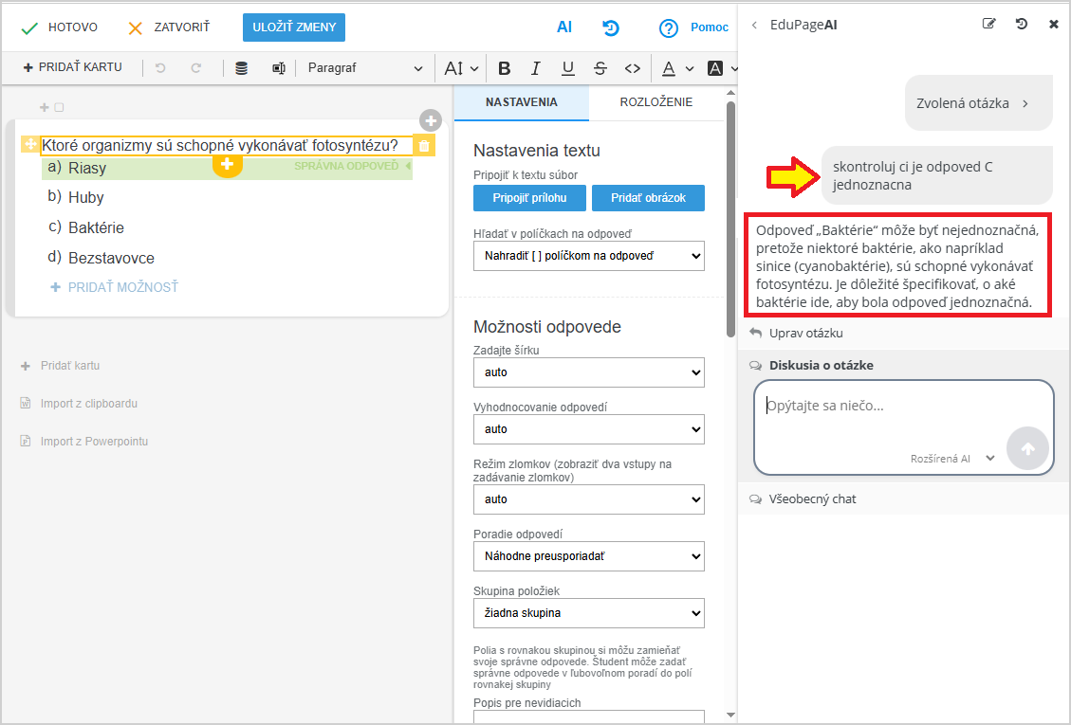
Task: Open code view in toolbar
Action: click(x=632, y=68)
